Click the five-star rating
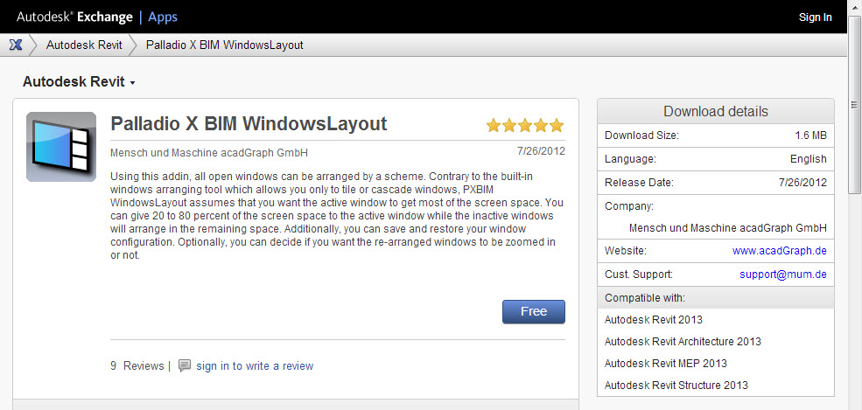Viewport: 862px width, 410px height. (525, 126)
